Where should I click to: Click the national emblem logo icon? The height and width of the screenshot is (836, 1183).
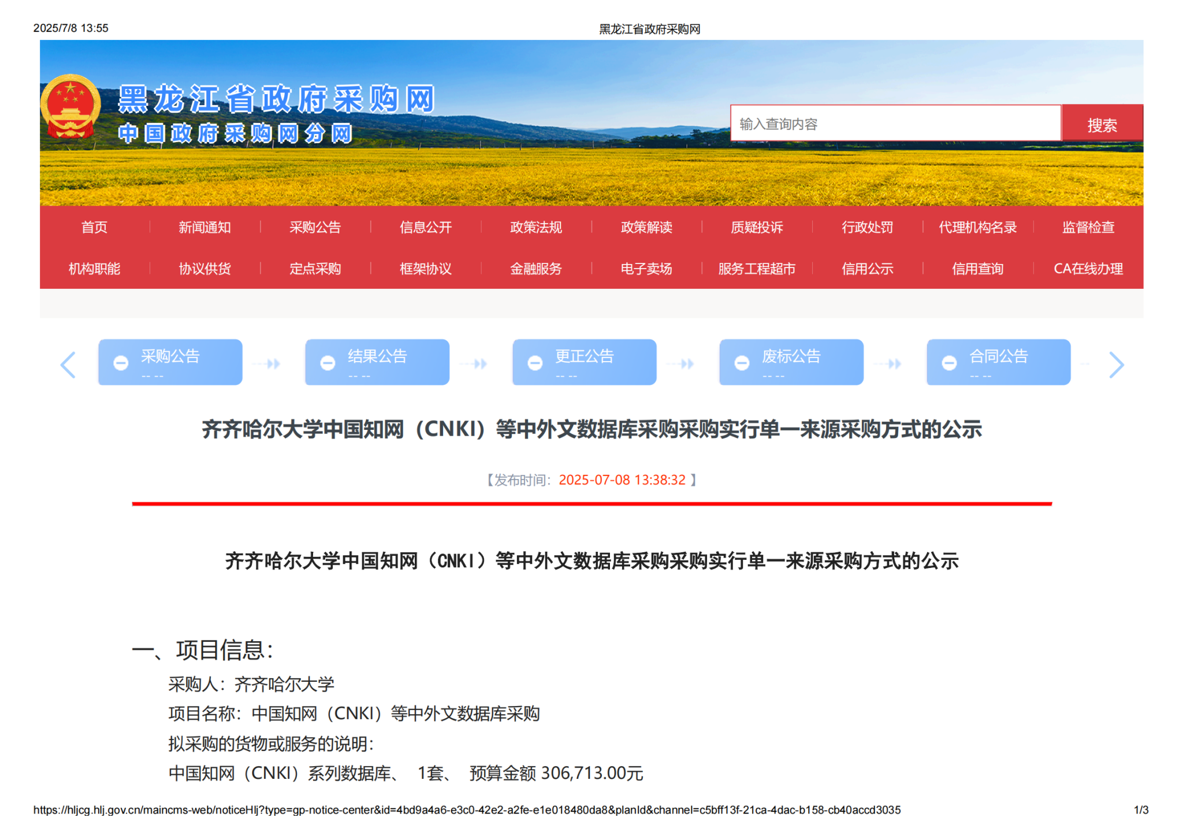point(70,106)
